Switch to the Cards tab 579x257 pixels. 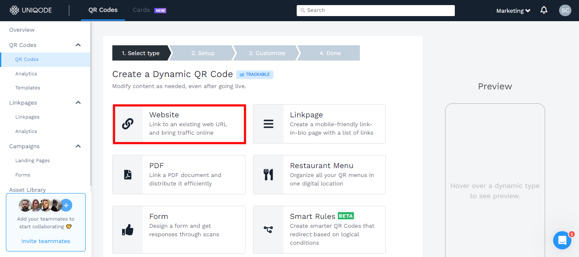141,10
